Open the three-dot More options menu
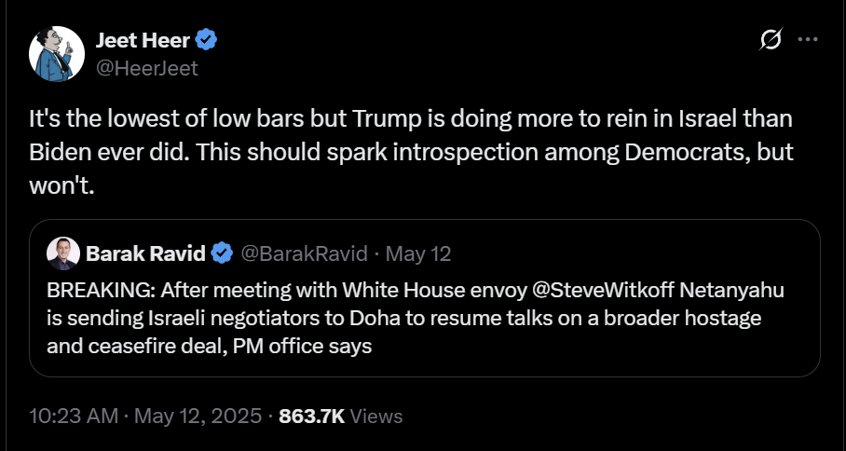846x451 pixels. (808, 39)
